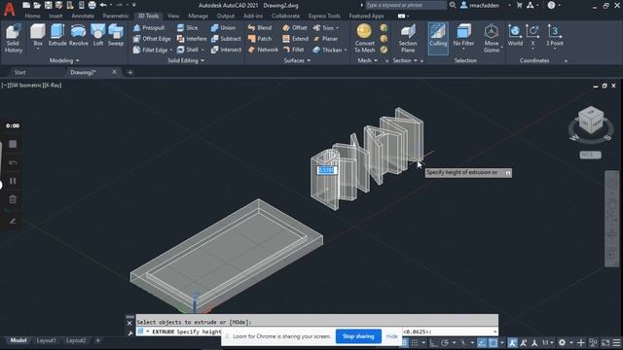
Task: Open the Layout1 tab
Action: 46,340
